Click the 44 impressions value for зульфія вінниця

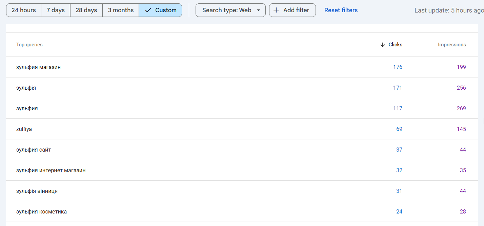pos(463,191)
